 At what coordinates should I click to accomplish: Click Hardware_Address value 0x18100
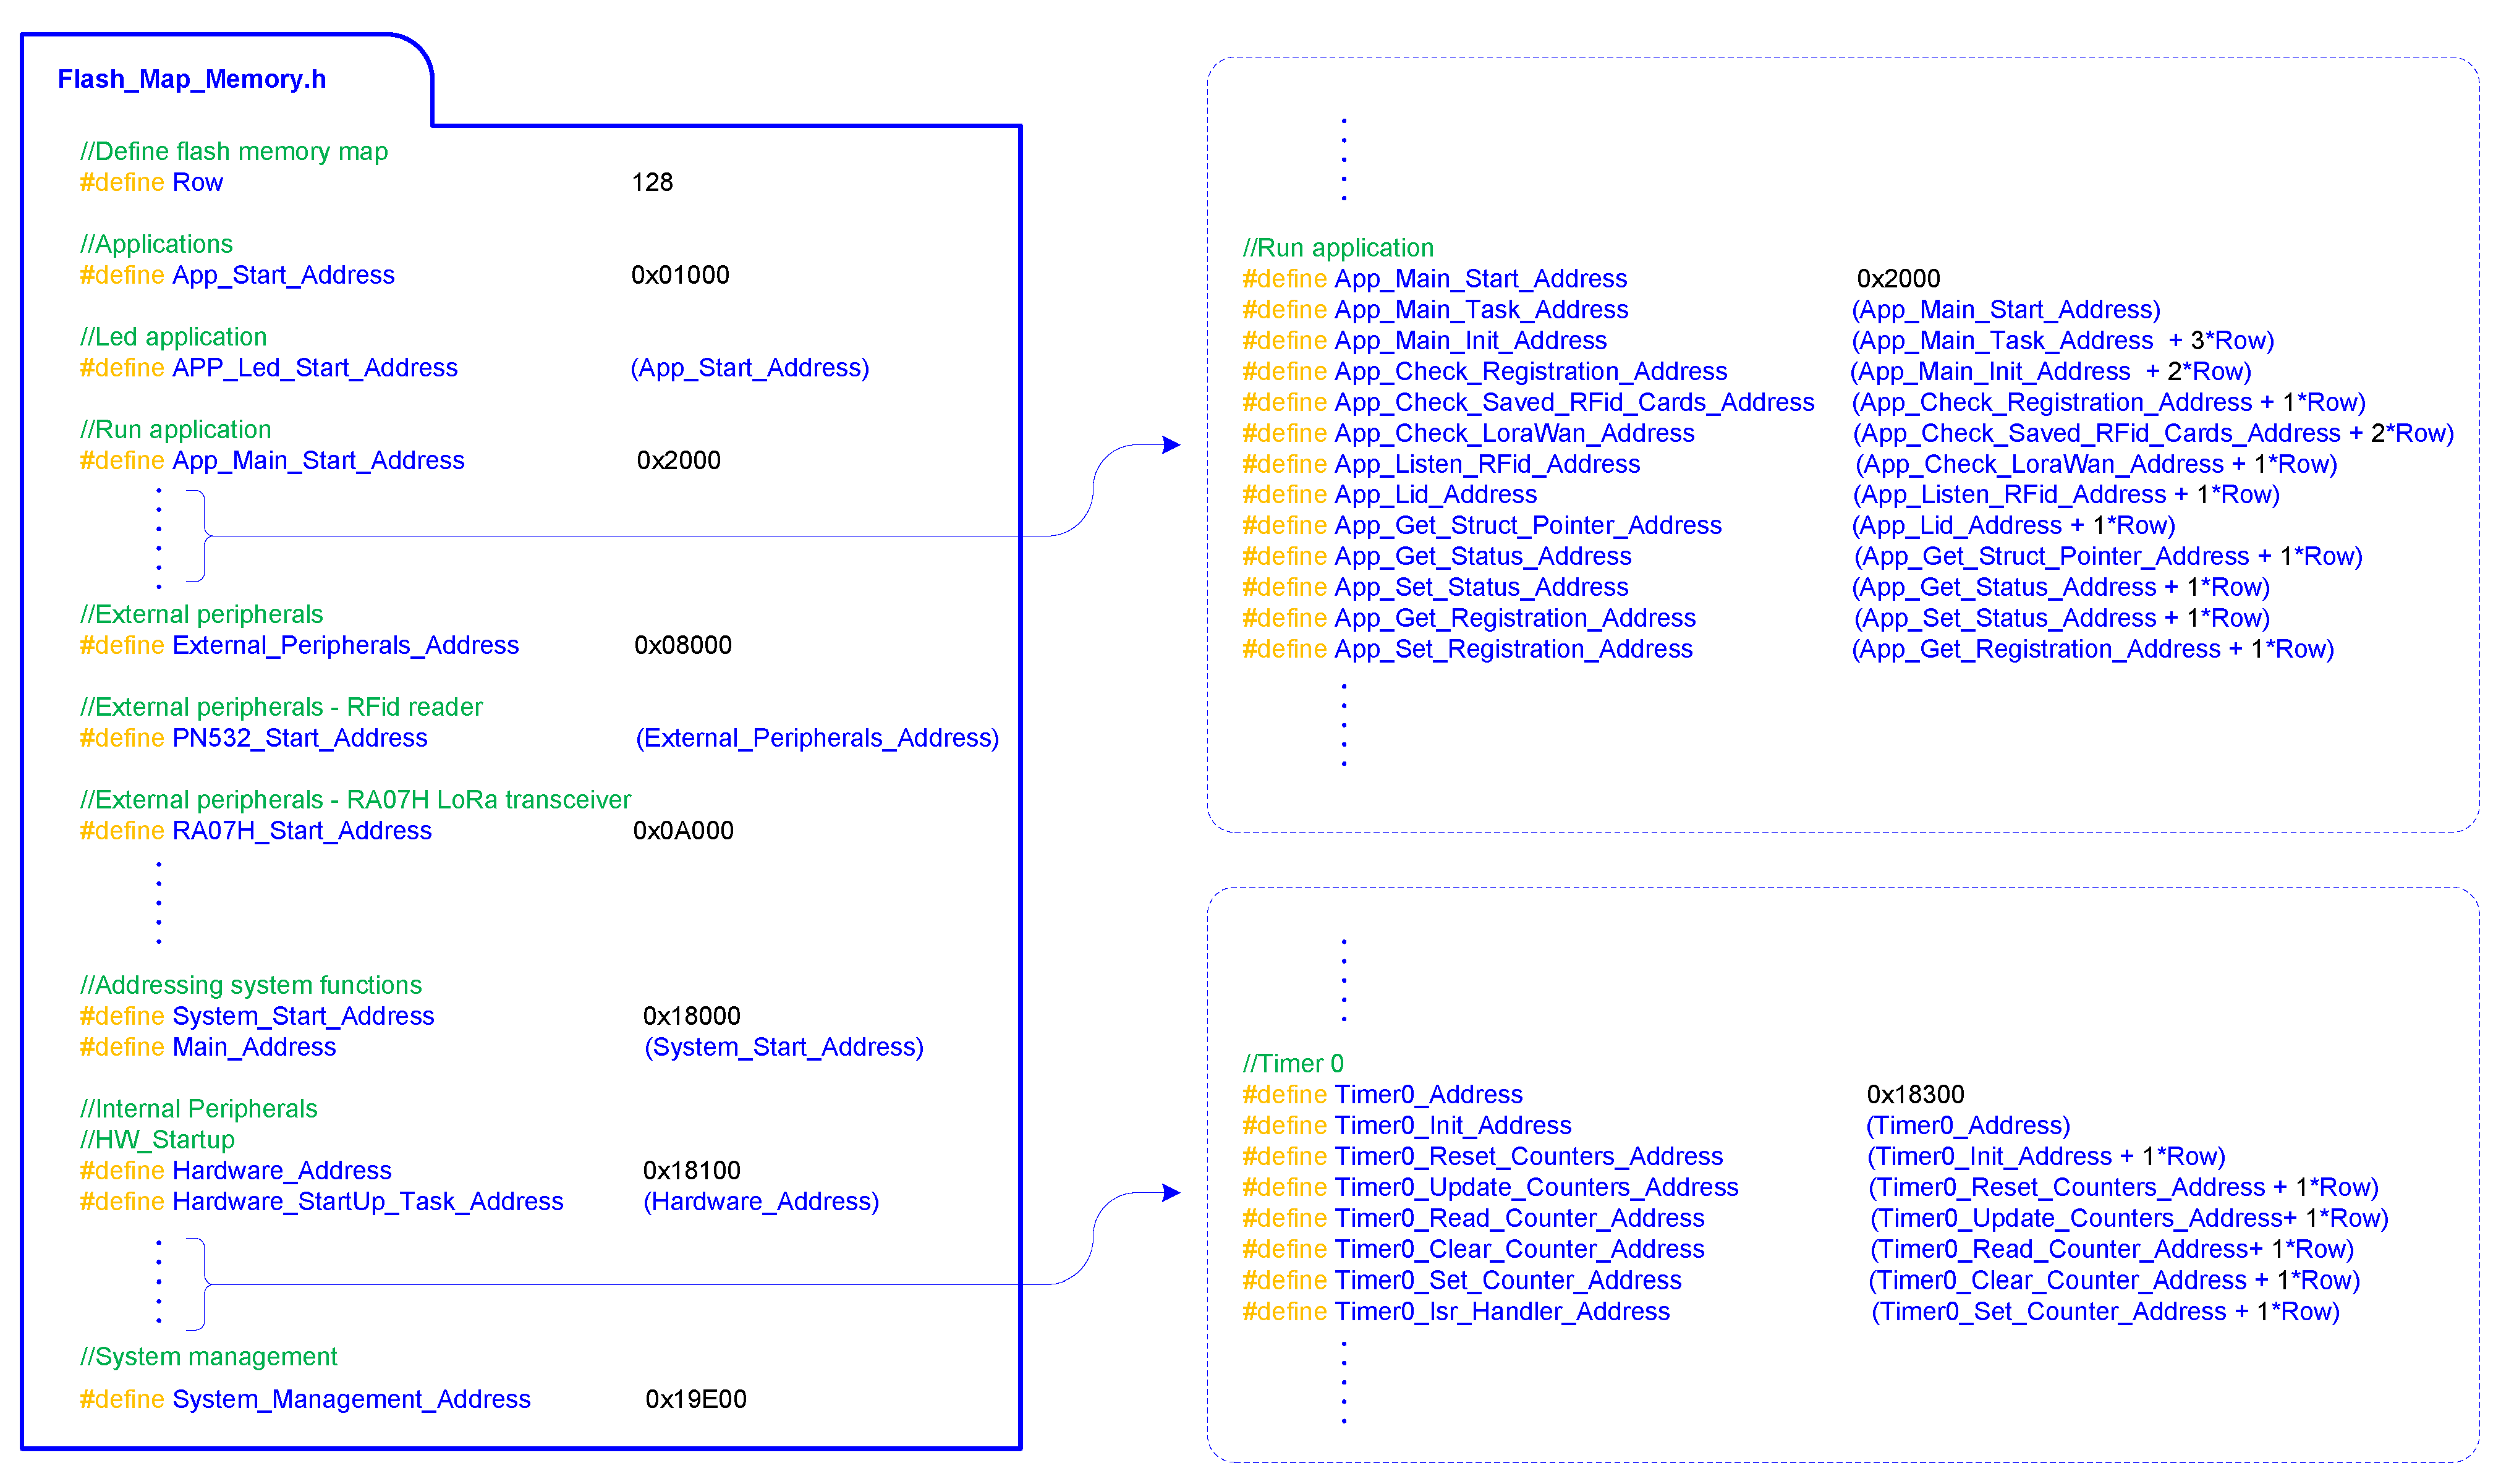691,1170
